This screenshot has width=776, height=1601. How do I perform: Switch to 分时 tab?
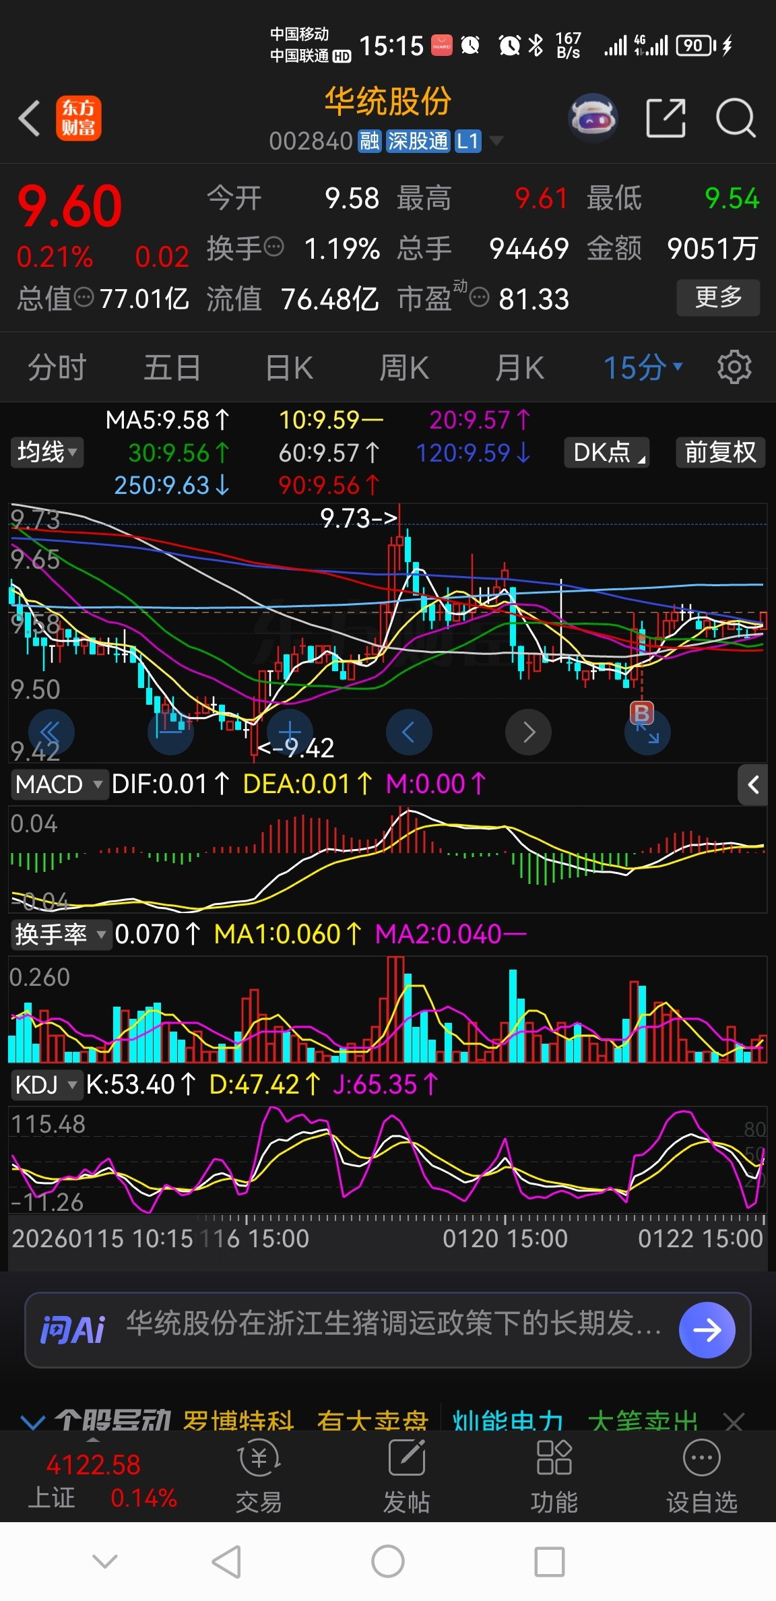point(57,368)
